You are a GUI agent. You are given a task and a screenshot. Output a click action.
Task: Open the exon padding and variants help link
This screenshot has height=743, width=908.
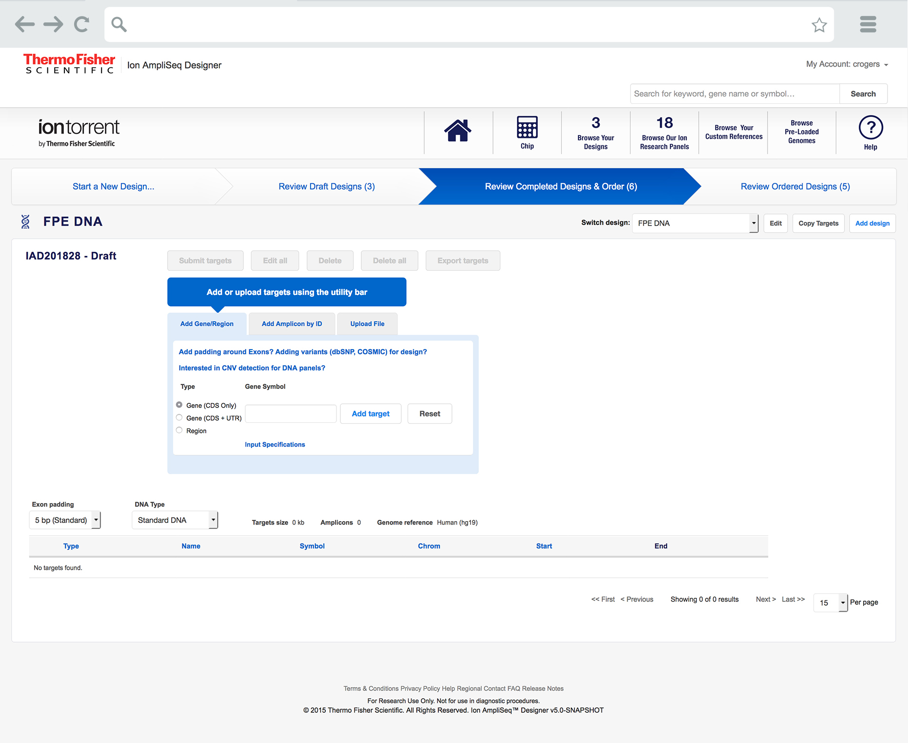point(303,352)
